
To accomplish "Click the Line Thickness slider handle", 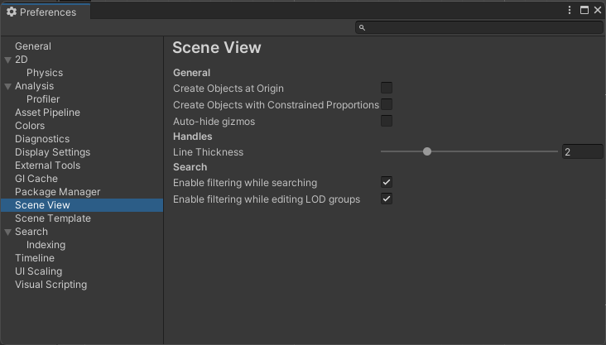I will click(x=427, y=151).
